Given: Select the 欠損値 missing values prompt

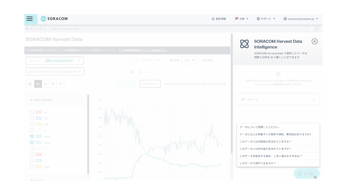Looking at the screenshot, I should pyautogui.click(x=278, y=142).
